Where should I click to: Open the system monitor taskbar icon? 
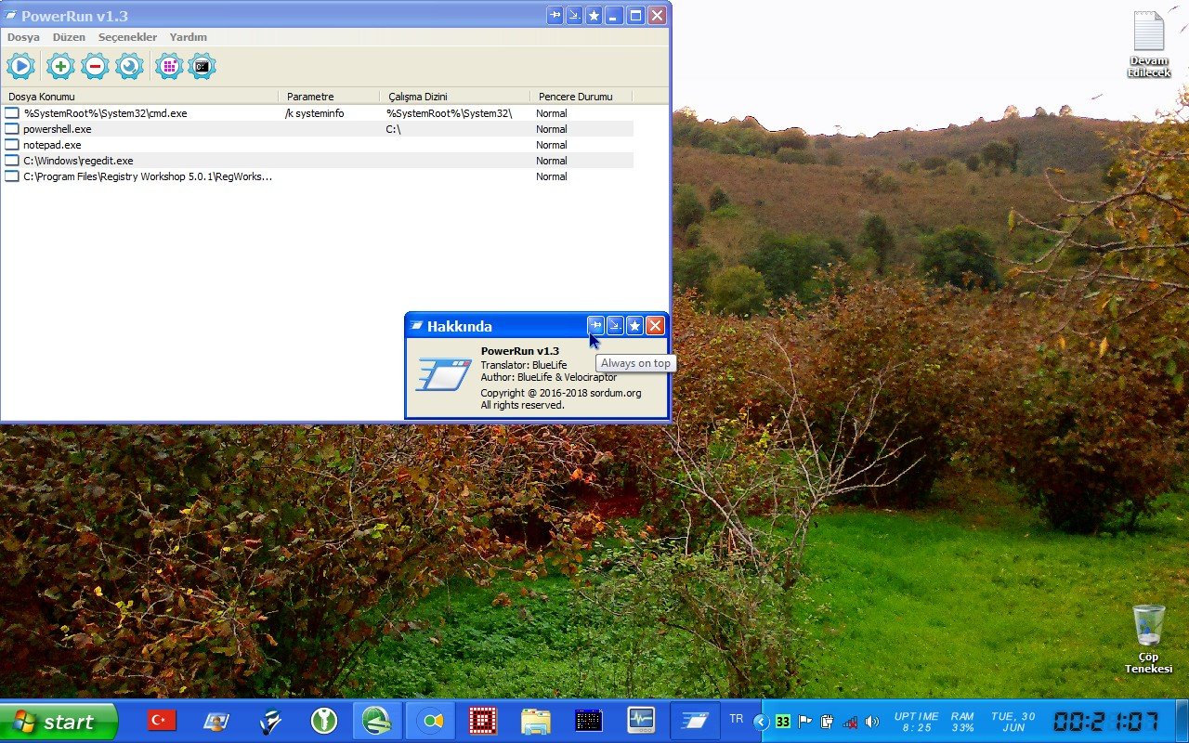641,720
